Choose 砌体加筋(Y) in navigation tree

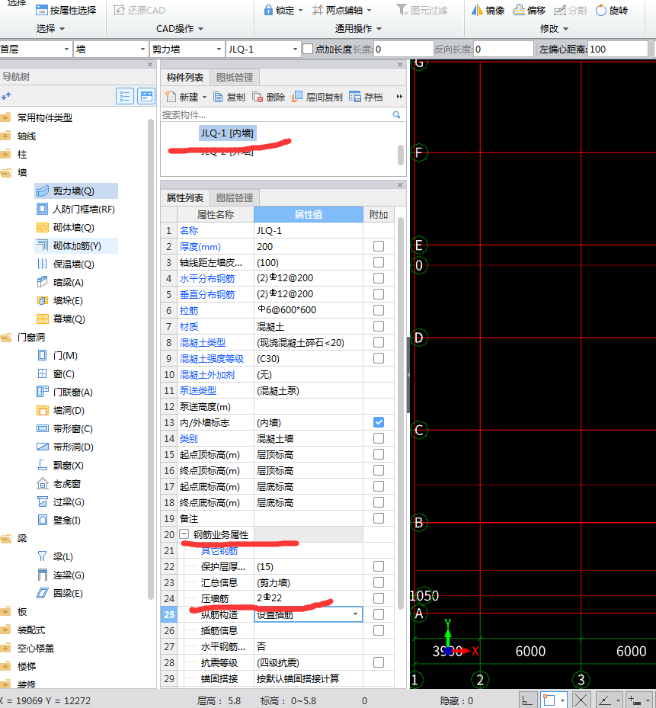(x=77, y=246)
